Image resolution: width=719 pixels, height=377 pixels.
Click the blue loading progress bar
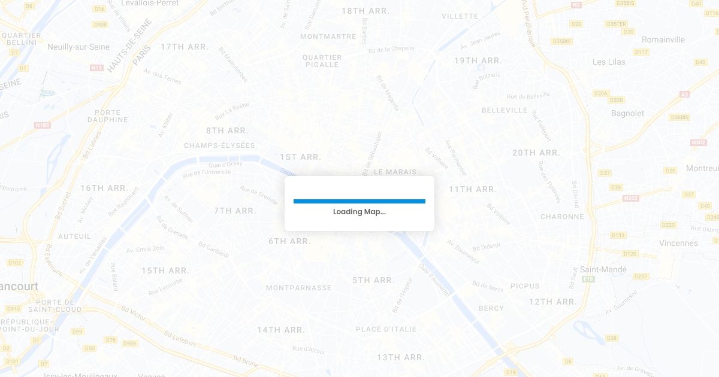[x=359, y=201]
